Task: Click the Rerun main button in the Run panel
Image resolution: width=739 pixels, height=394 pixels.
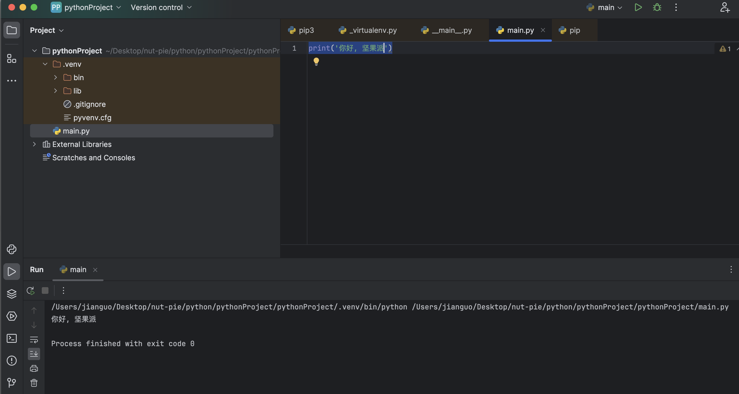Action: pos(31,290)
